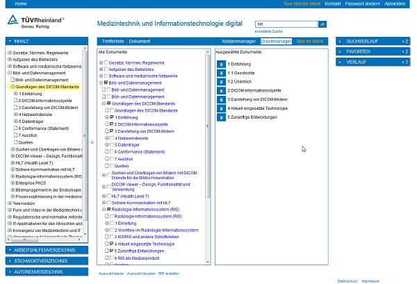417x284 pixels.
Task: Select 'Grundlagen des DICOM-Standards' in Inhalt tree
Action: click(x=47, y=87)
